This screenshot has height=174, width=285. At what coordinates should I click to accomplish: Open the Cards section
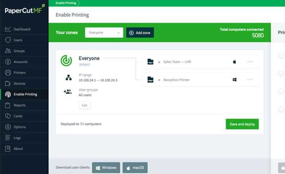pyautogui.click(x=24, y=116)
